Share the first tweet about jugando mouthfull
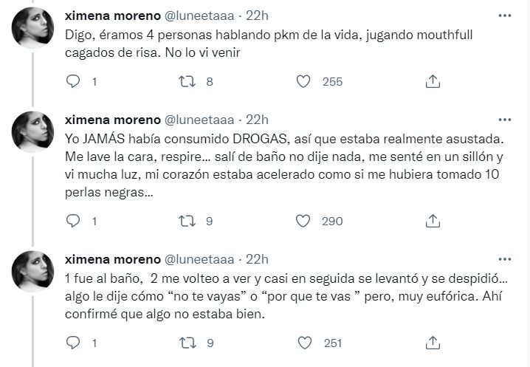 click(x=433, y=82)
